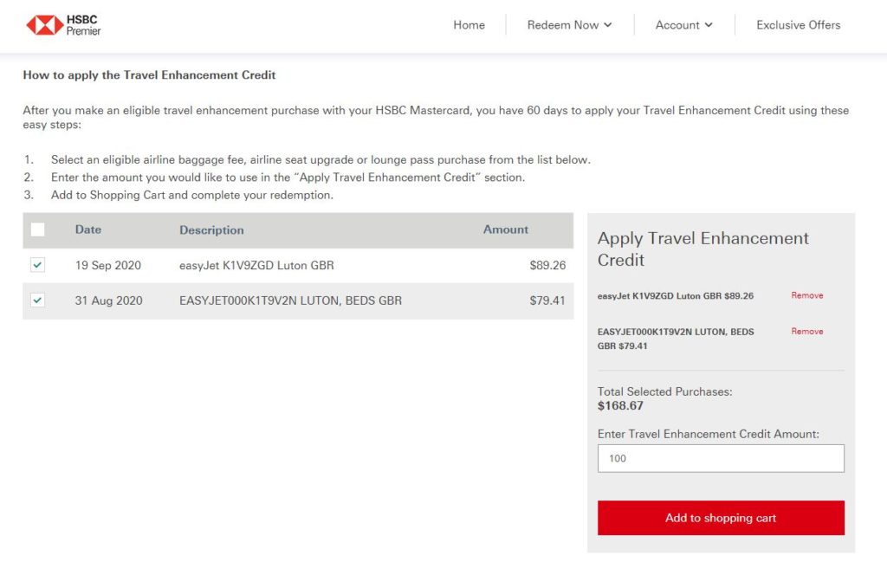The height and width of the screenshot is (562, 887).
Task: Toggle the select-all checkbox in table header
Action: (36, 229)
